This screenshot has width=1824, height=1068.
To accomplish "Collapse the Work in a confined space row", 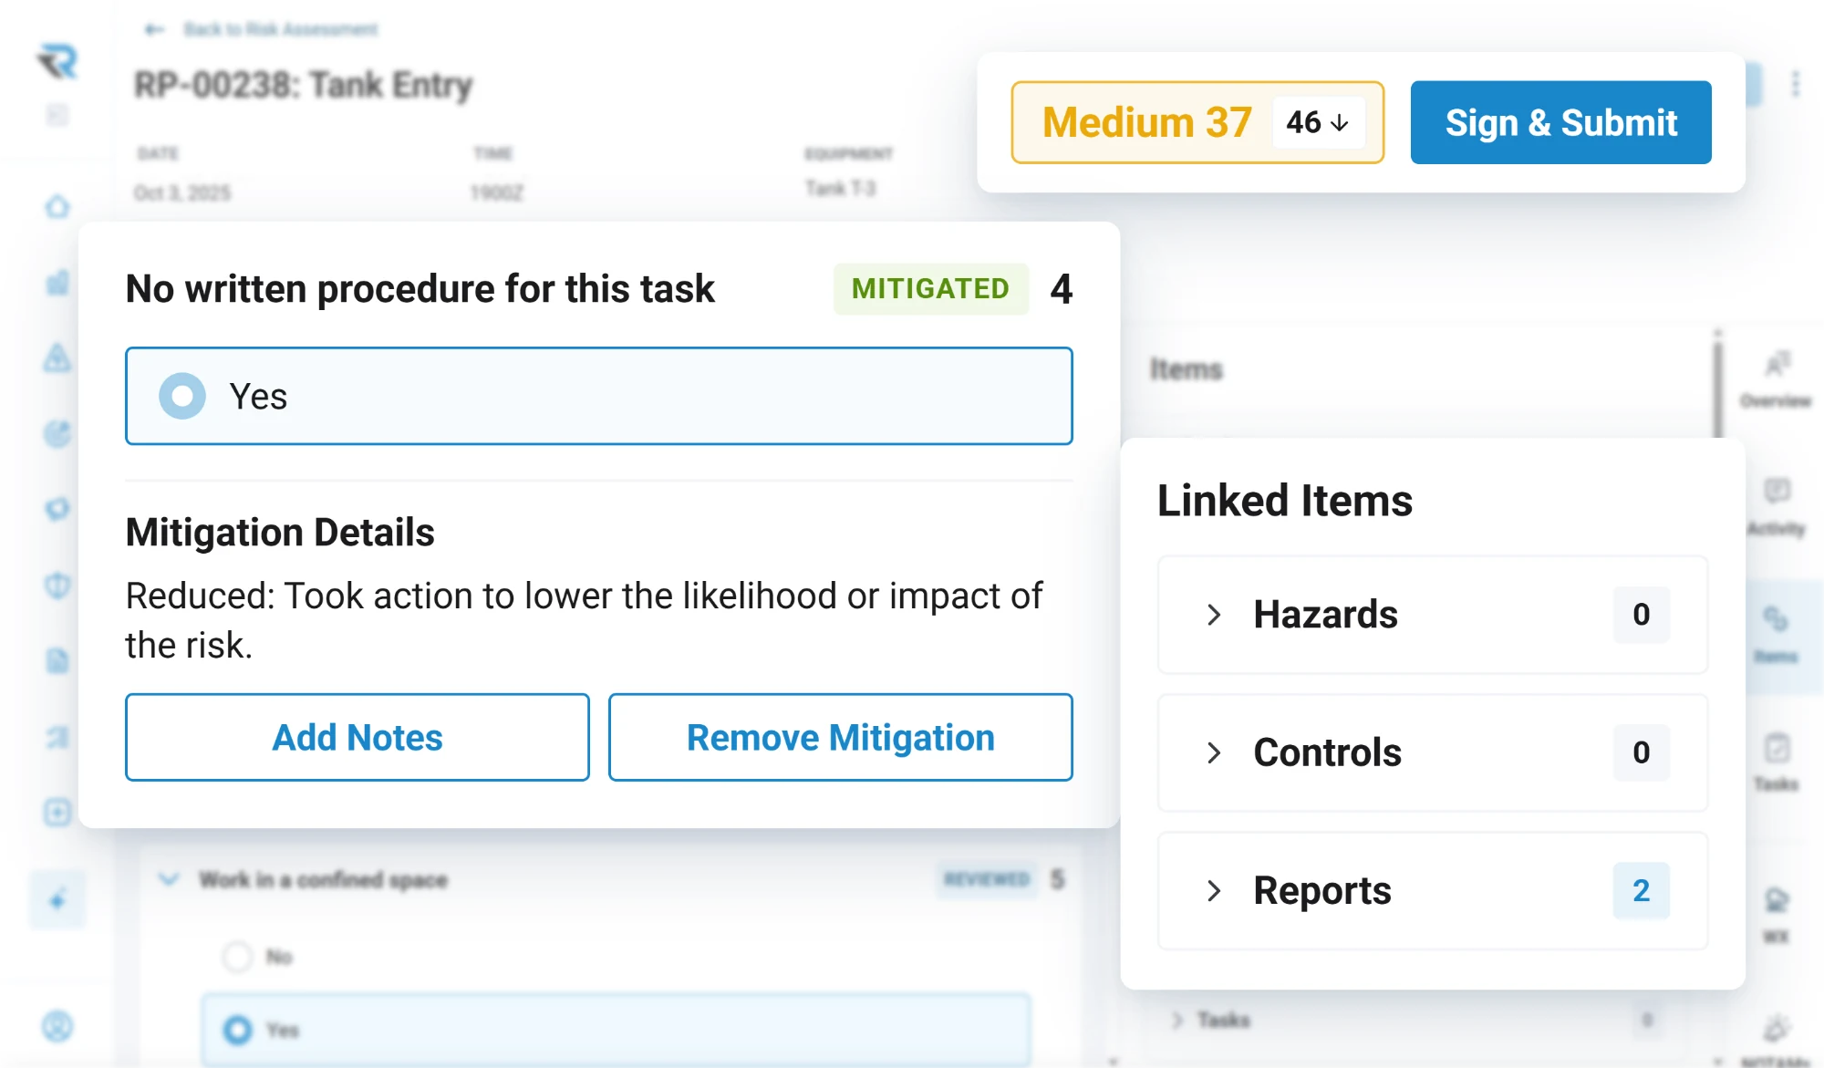I will (x=168, y=879).
